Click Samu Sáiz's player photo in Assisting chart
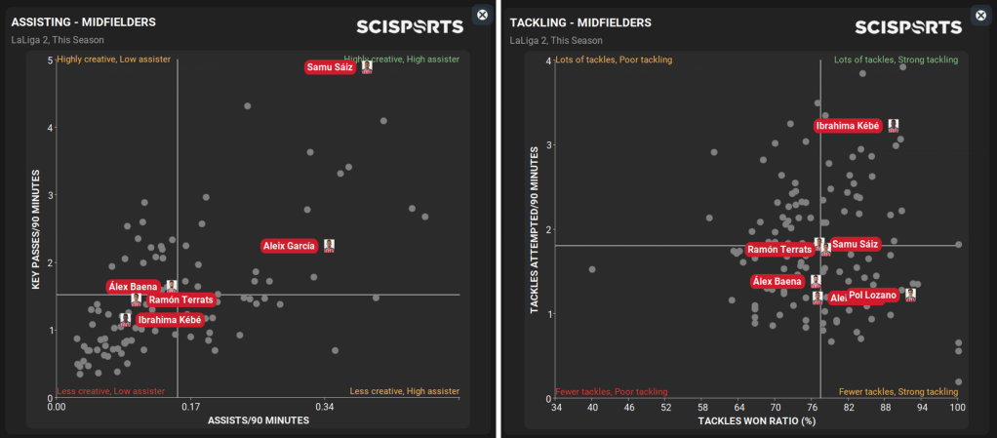The height and width of the screenshot is (438, 997). (x=367, y=67)
